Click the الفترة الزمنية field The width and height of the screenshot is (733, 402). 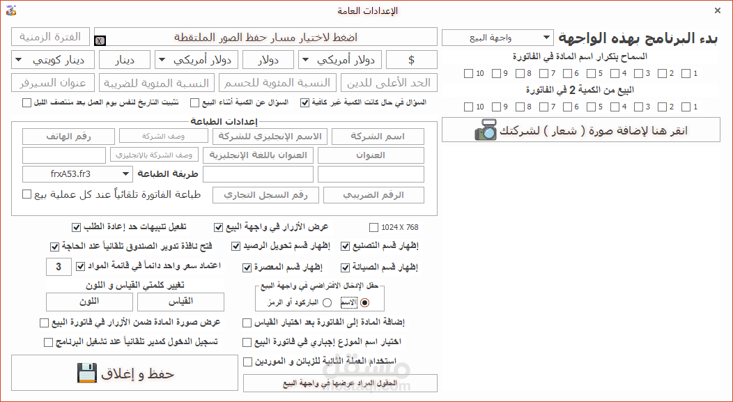tap(50, 36)
